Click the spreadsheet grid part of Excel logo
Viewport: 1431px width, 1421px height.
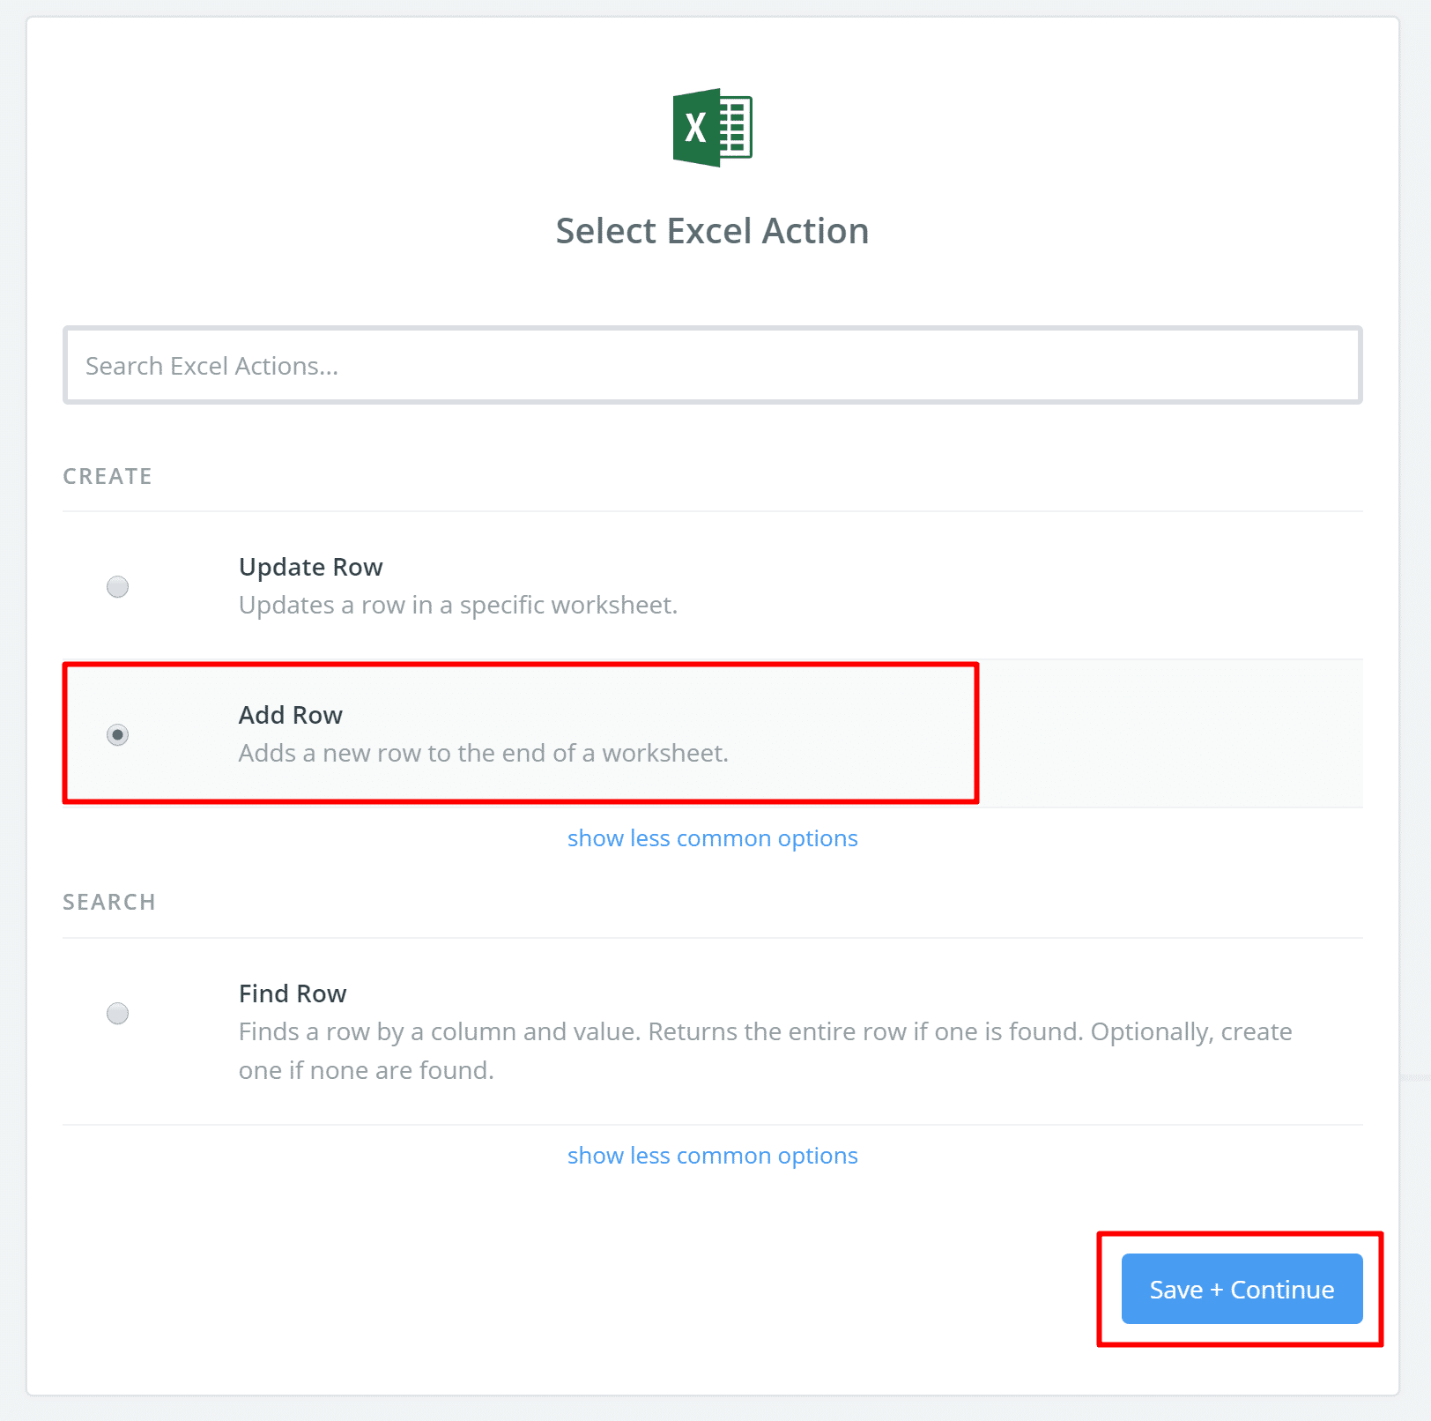[737, 128]
